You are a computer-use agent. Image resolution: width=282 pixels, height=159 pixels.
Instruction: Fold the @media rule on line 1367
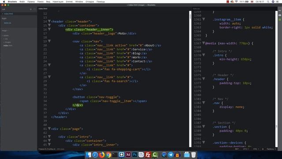coord(204,43)
